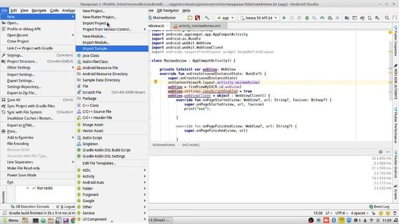Create Android Resource File
The image size is (399, 224).
(x=112, y=68)
